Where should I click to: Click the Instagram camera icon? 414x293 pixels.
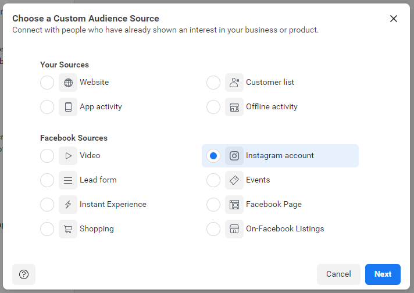(234, 156)
